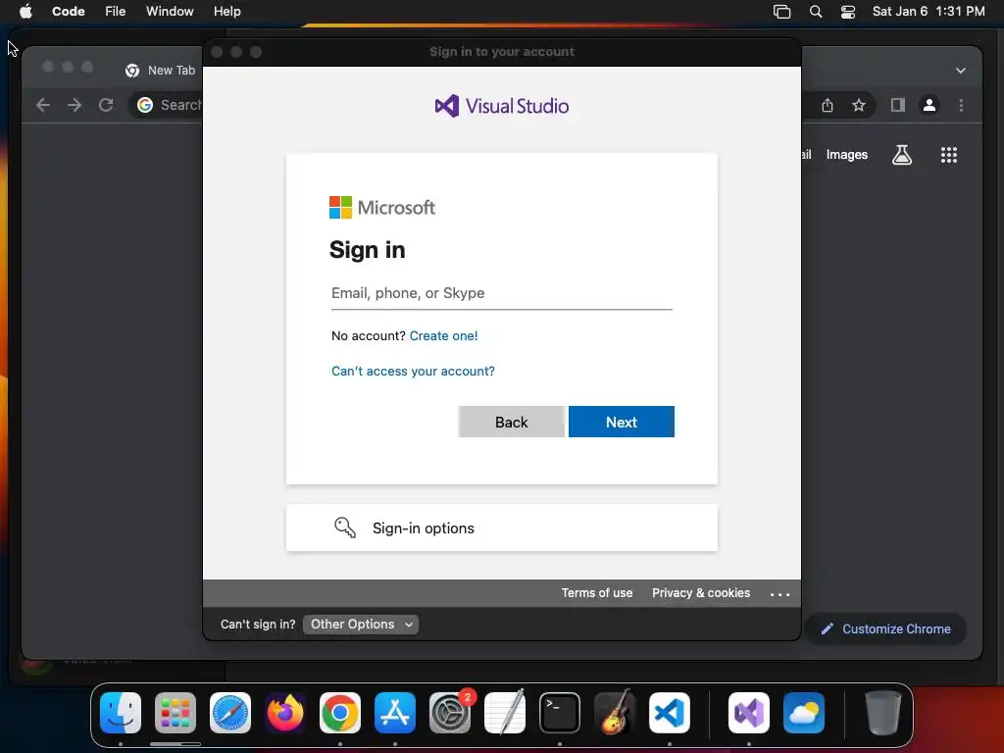Open the Terms of use link
The height and width of the screenshot is (753, 1004).
coord(597,593)
